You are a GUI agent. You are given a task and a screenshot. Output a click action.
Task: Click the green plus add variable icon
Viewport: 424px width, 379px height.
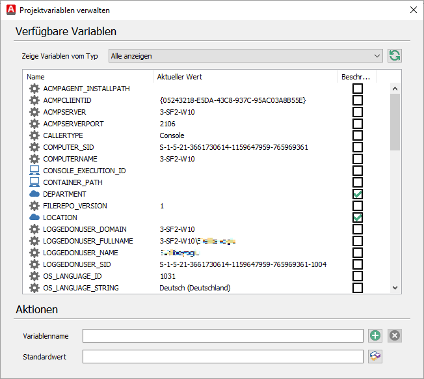click(x=375, y=335)
